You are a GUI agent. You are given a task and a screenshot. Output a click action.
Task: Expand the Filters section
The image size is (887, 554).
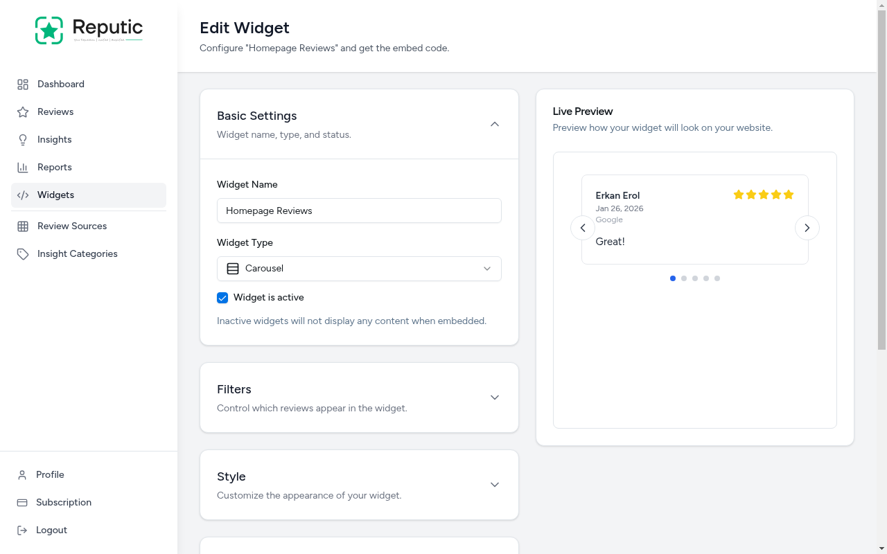[x=495, y=397]
